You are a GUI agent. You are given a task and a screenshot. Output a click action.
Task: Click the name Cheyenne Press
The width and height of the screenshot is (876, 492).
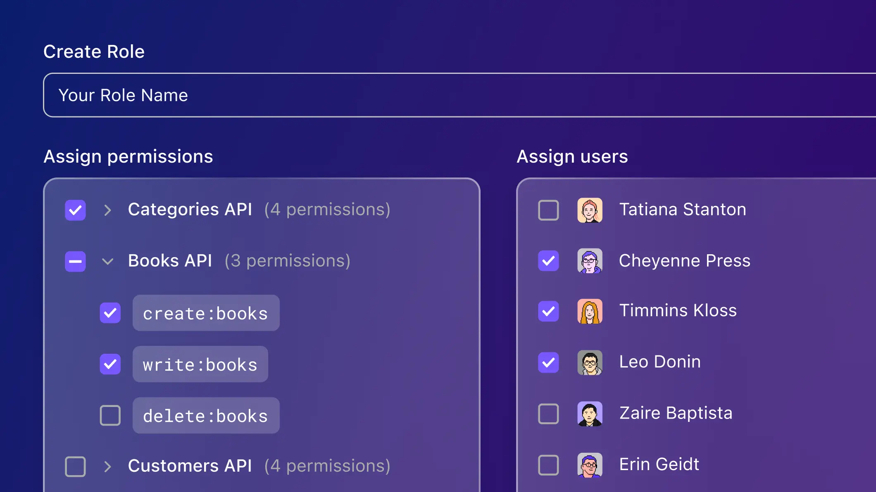tap(685, 260)
